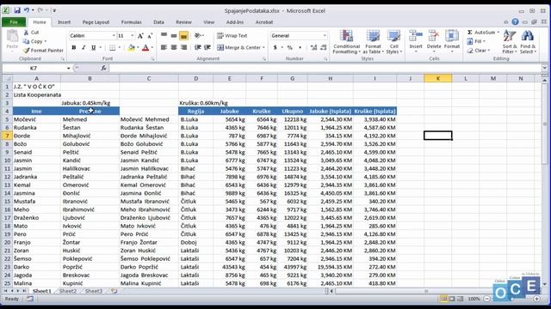Click Merge & Center button

239,47
